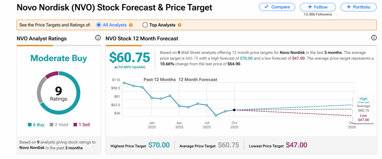
Task: Click the gray Hold legend swatch
Action: tap(52, 125)
